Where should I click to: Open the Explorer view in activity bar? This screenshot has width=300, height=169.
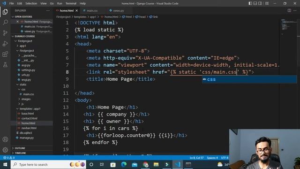coord(5,12)
